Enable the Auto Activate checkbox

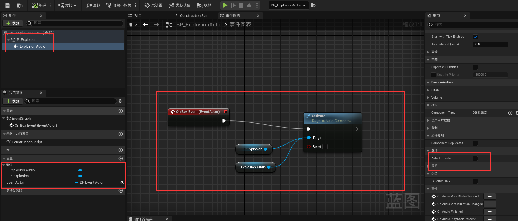coord(475,159)
